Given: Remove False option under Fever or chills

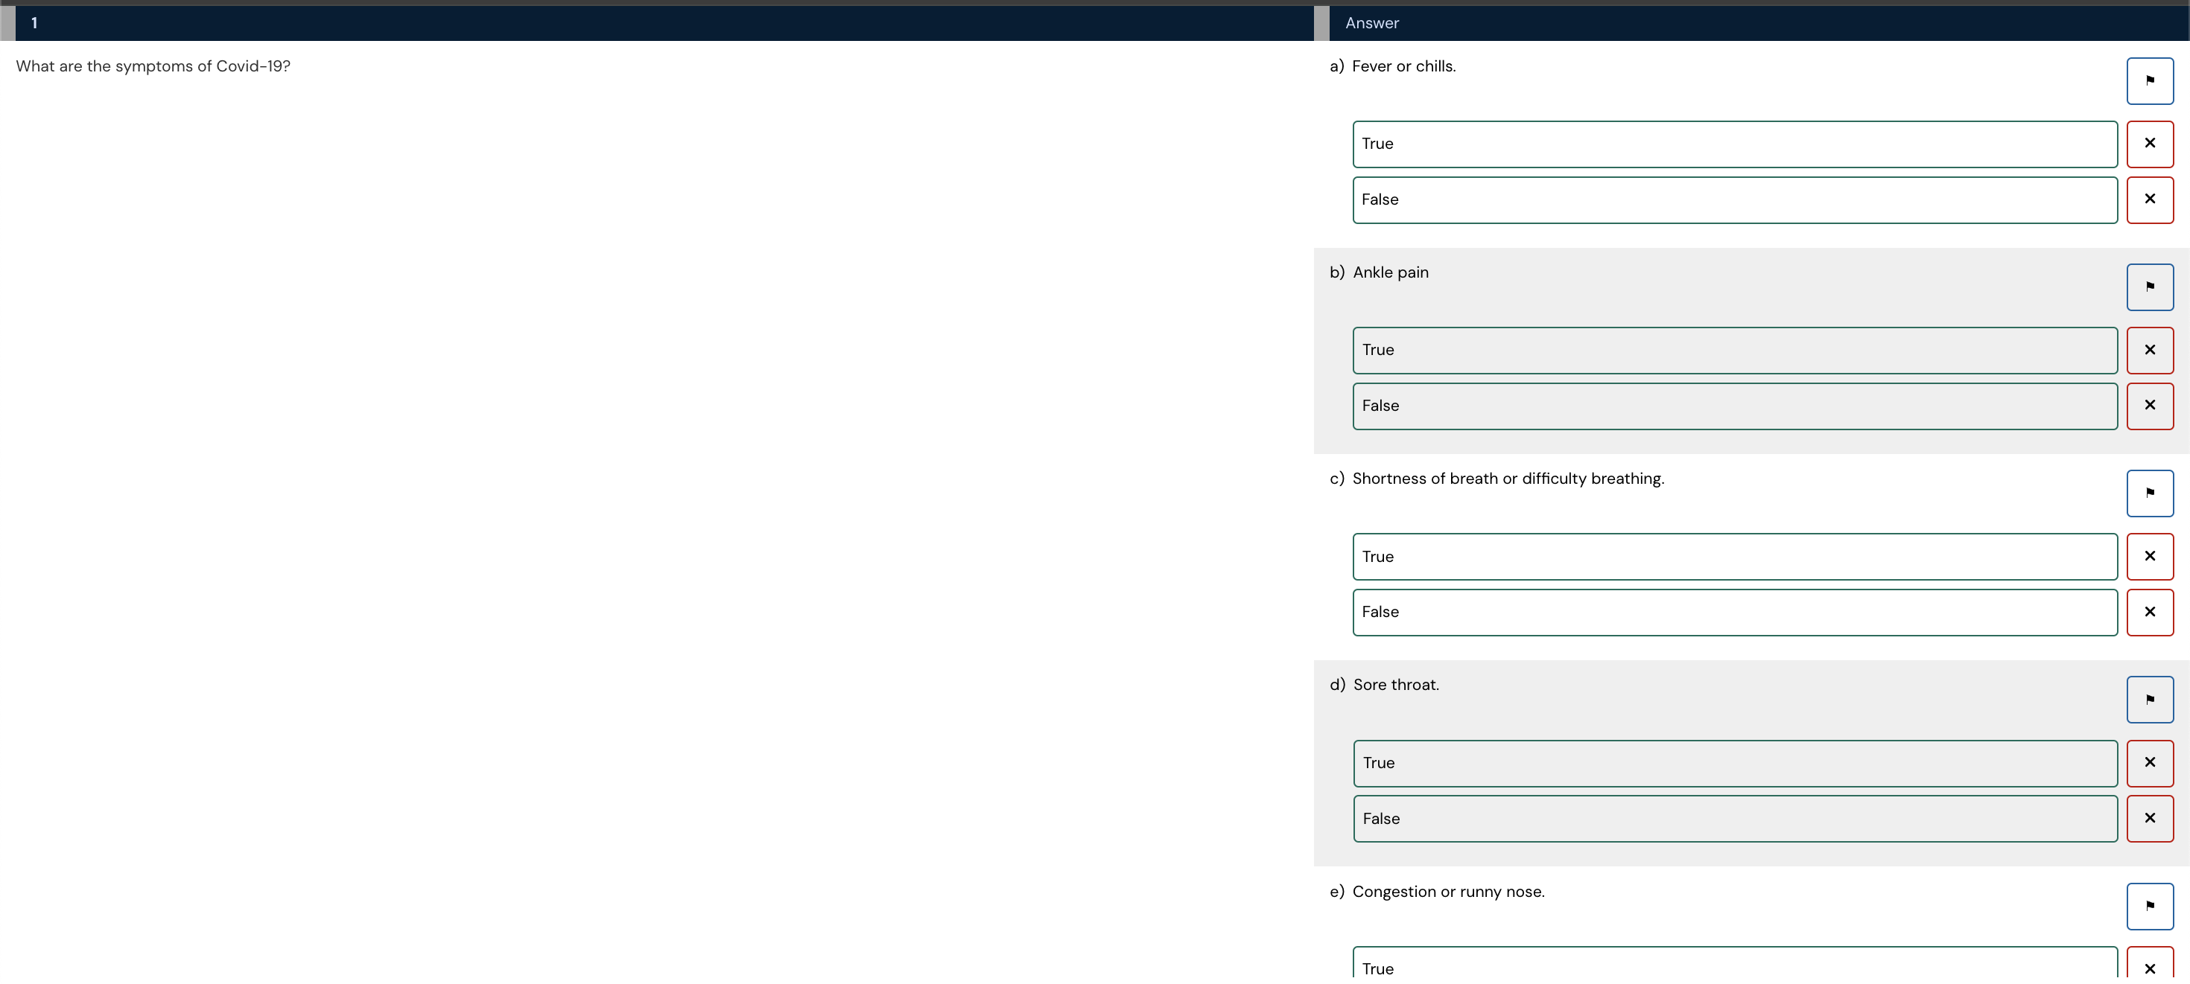Looking at the screenshot, I should tap(2149, 199).
